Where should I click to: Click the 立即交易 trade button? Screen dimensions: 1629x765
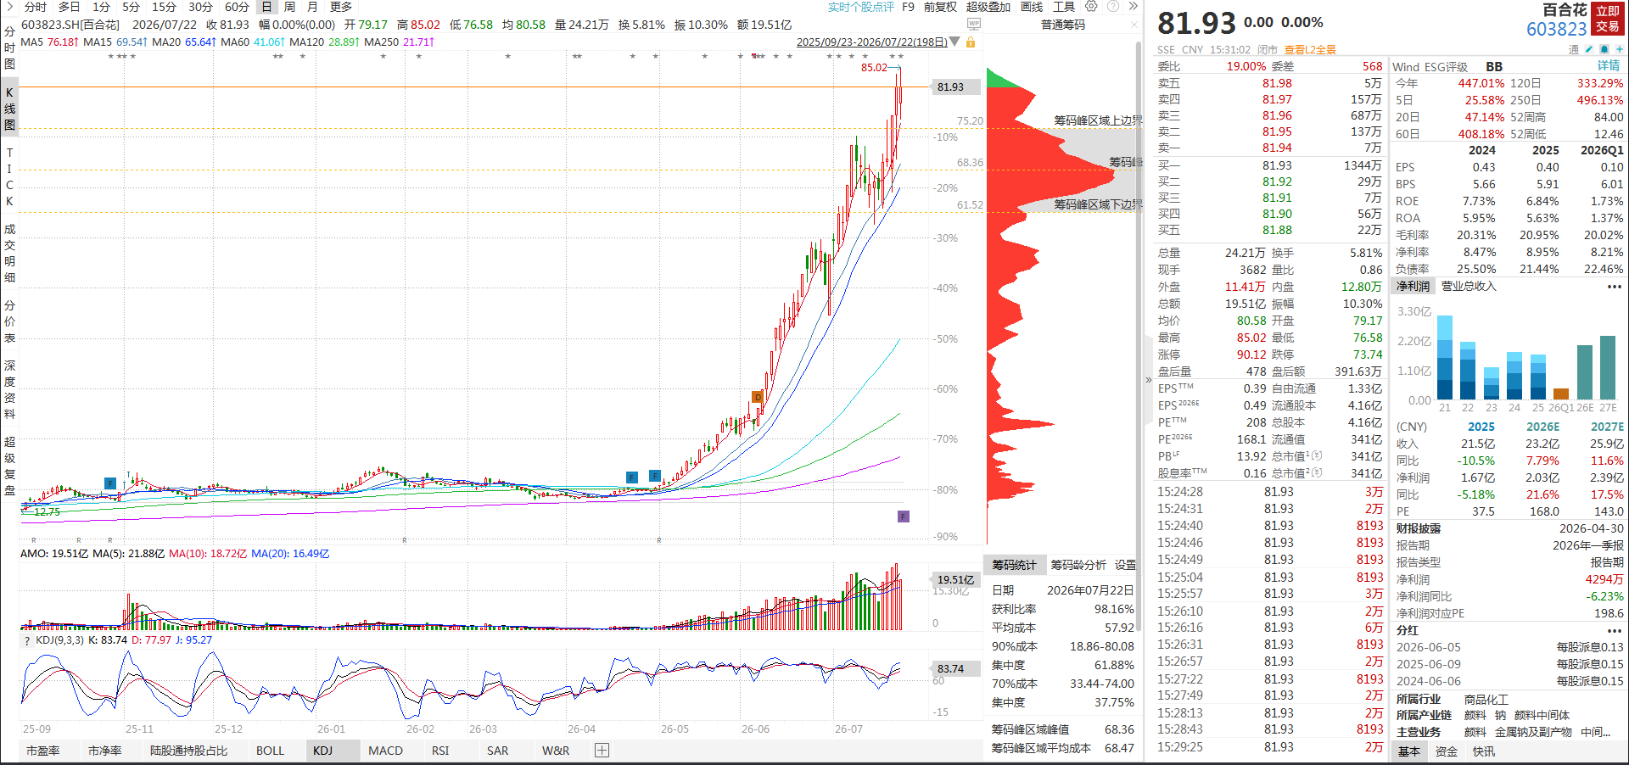point(1608,19)
